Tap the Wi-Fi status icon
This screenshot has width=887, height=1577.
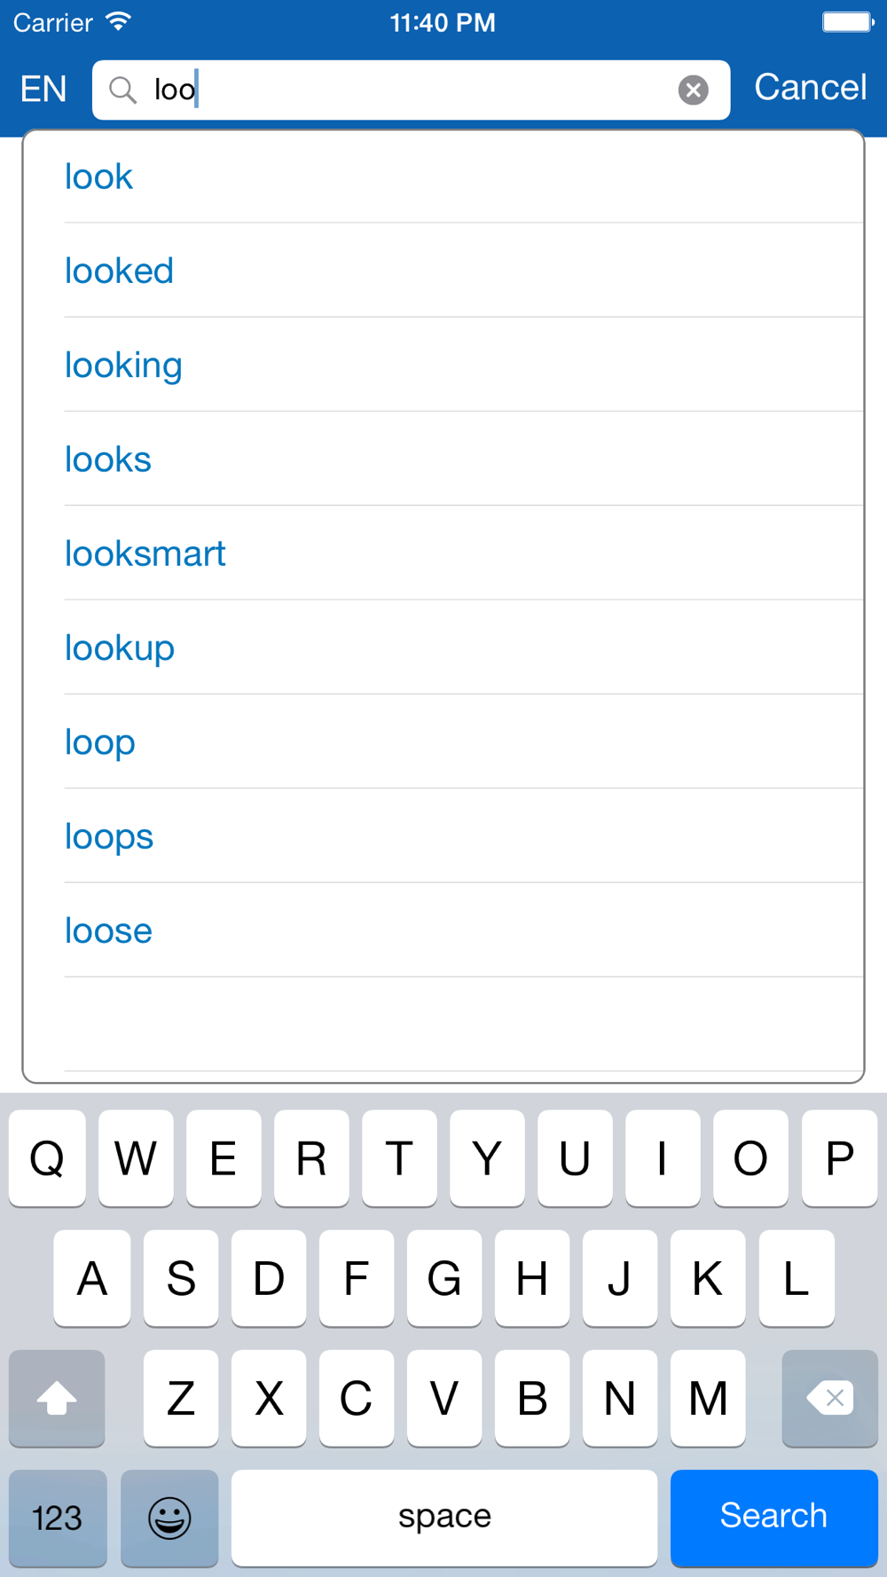118,21
